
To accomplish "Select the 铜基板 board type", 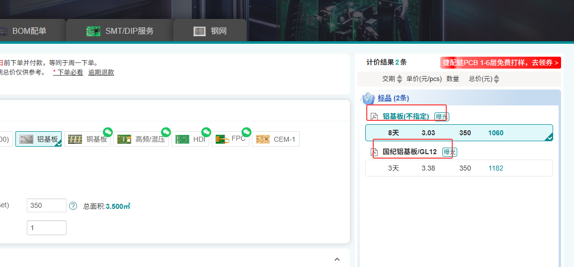I will tap(87, 139).
